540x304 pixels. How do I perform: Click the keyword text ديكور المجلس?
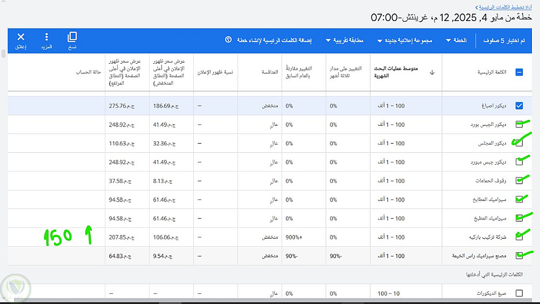coord(492,143)
